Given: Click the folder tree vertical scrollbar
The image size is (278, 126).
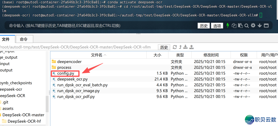Looking at the screenshot, I should coord(47,104).
